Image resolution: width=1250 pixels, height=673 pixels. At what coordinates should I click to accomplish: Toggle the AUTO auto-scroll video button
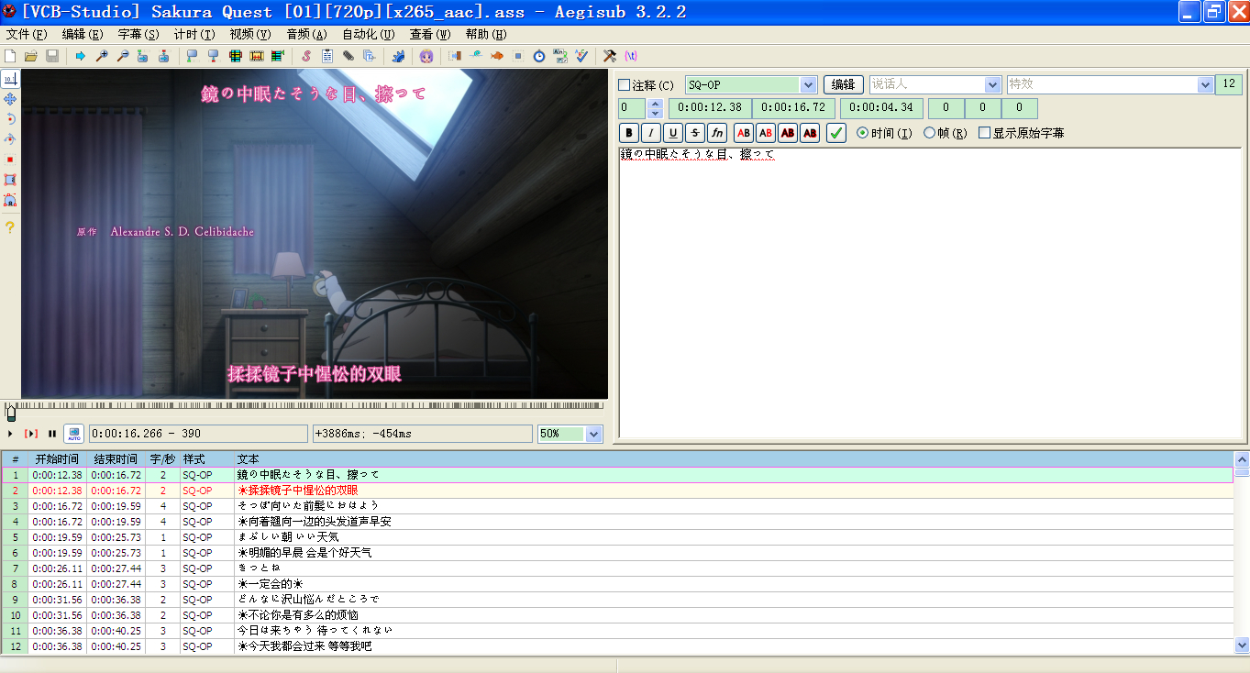coord(74,433)
